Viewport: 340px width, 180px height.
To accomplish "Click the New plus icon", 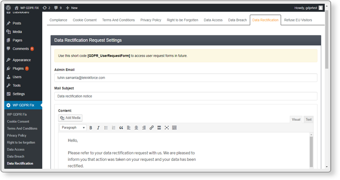I will pos(67,8).
